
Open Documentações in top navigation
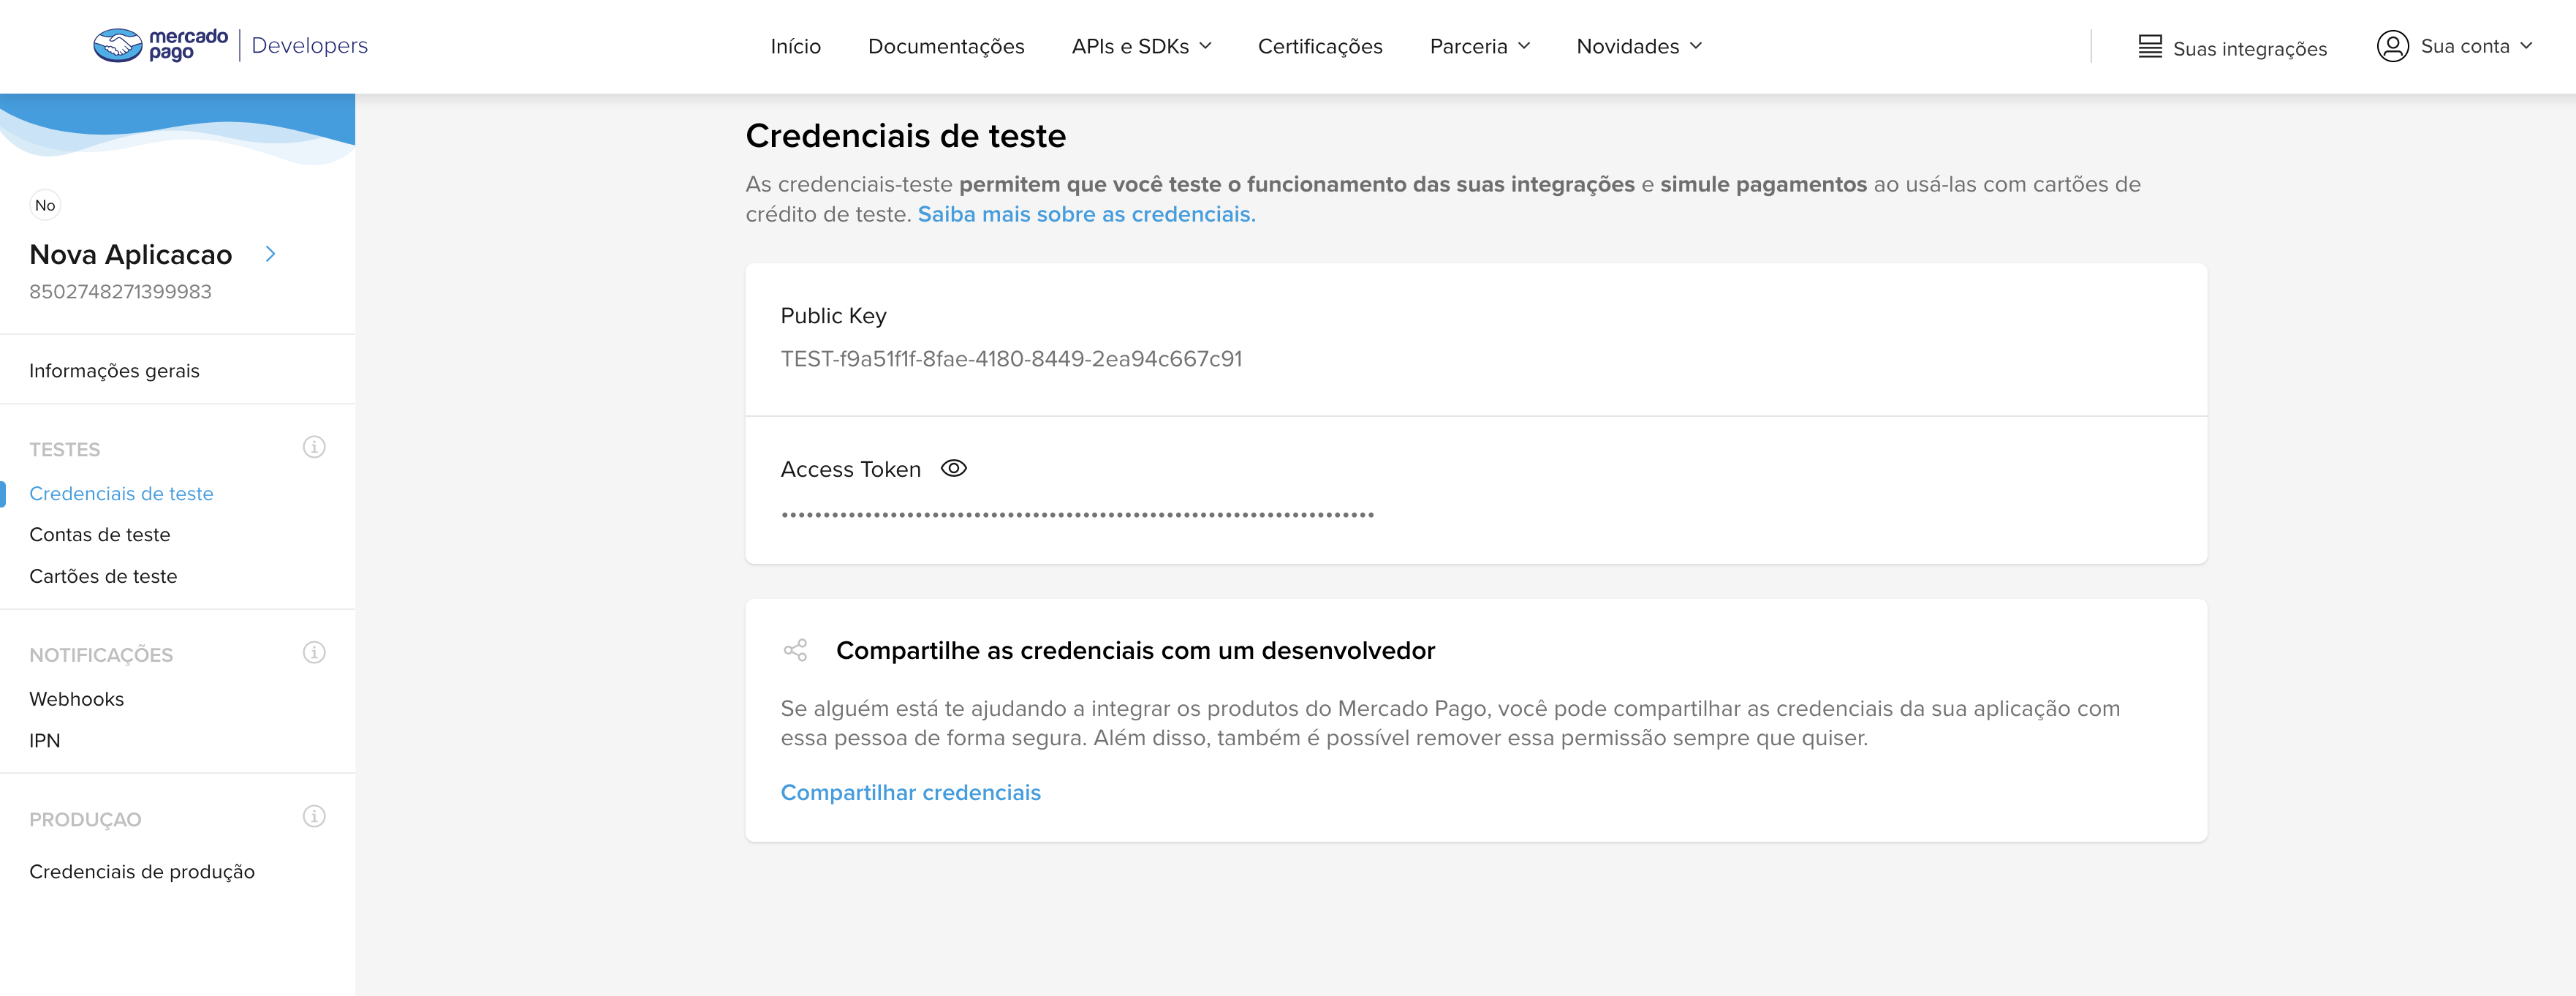(x=946, y=46)
